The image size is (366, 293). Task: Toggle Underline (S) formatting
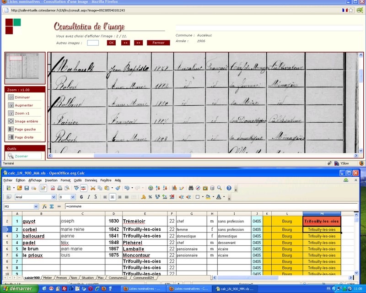click(x=96, y=197)
